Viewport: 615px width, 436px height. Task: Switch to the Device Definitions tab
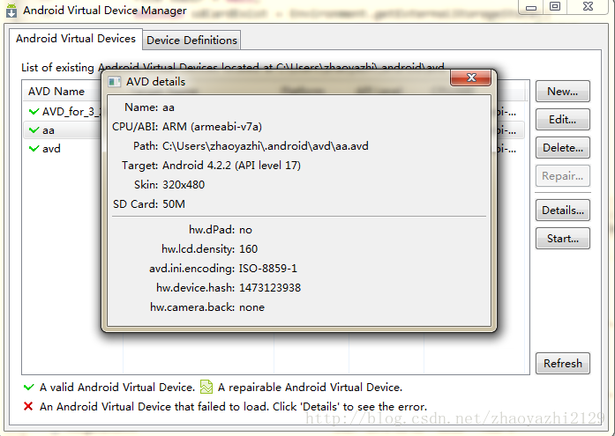(191, 40)
